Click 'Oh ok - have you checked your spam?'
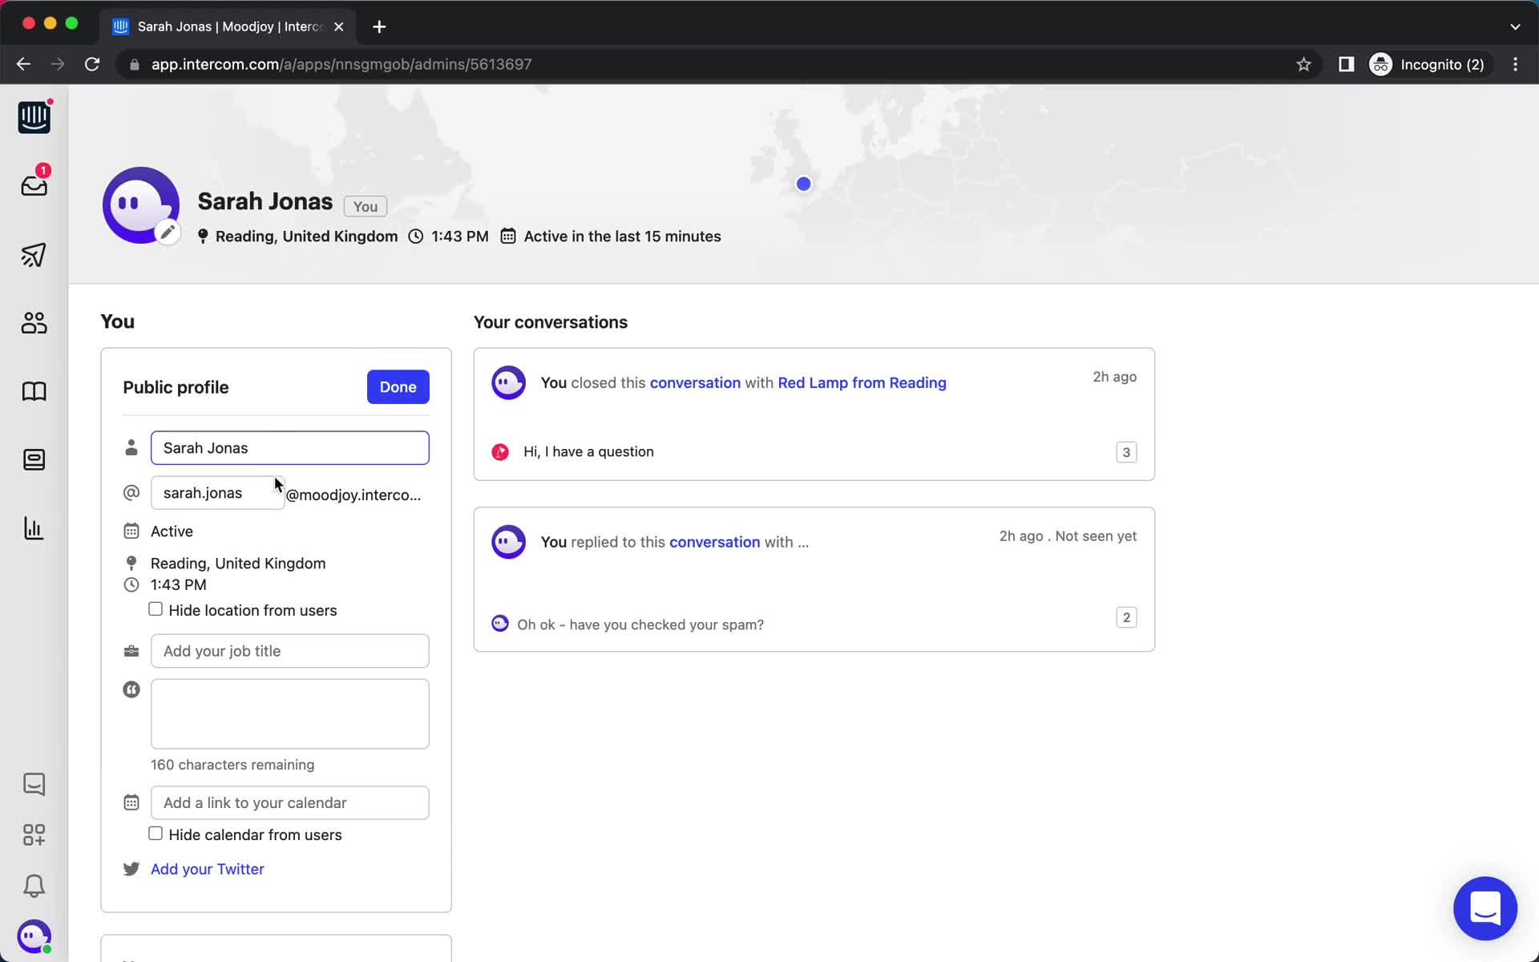The image size is (1539, 962). (640, 624)
